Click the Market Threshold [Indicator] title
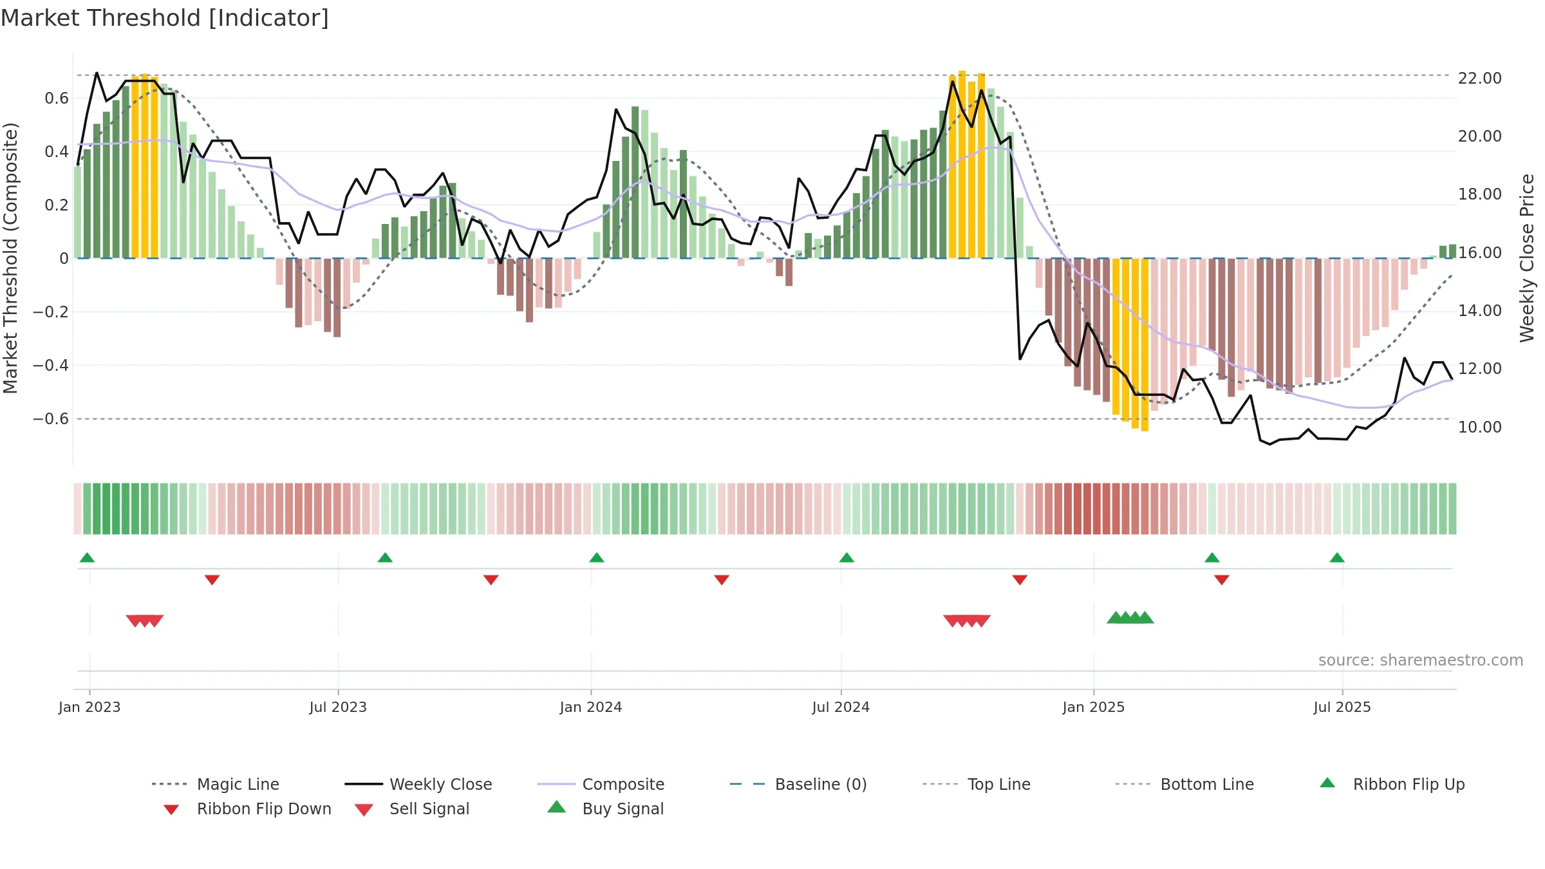This screenshot has width=1545, height=869. (x=165, y=18)
